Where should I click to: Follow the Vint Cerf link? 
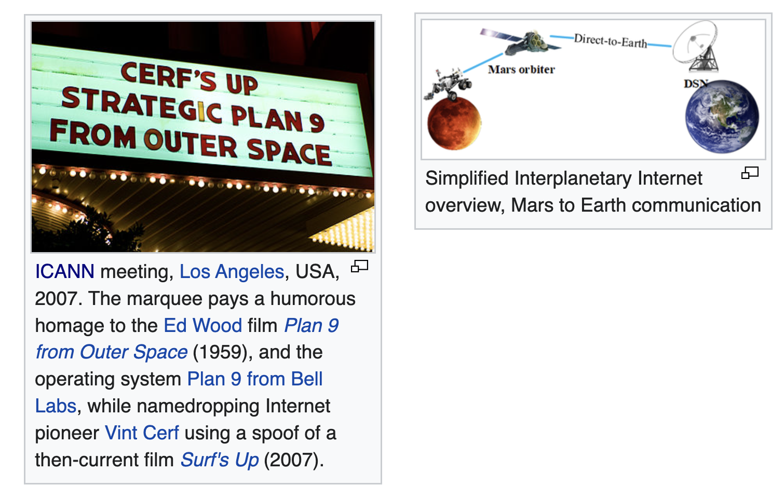pyautogui.click(x=142, y=433)
